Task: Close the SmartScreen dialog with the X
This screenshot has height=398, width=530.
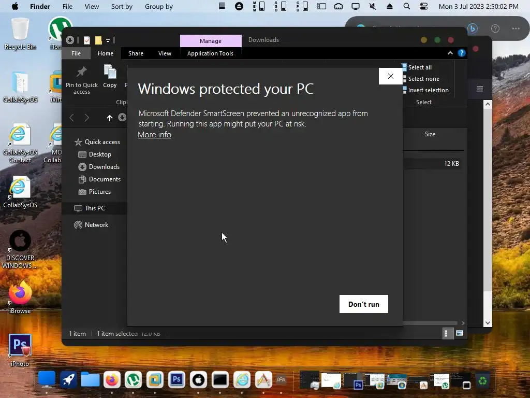Action: coord(390,76)
